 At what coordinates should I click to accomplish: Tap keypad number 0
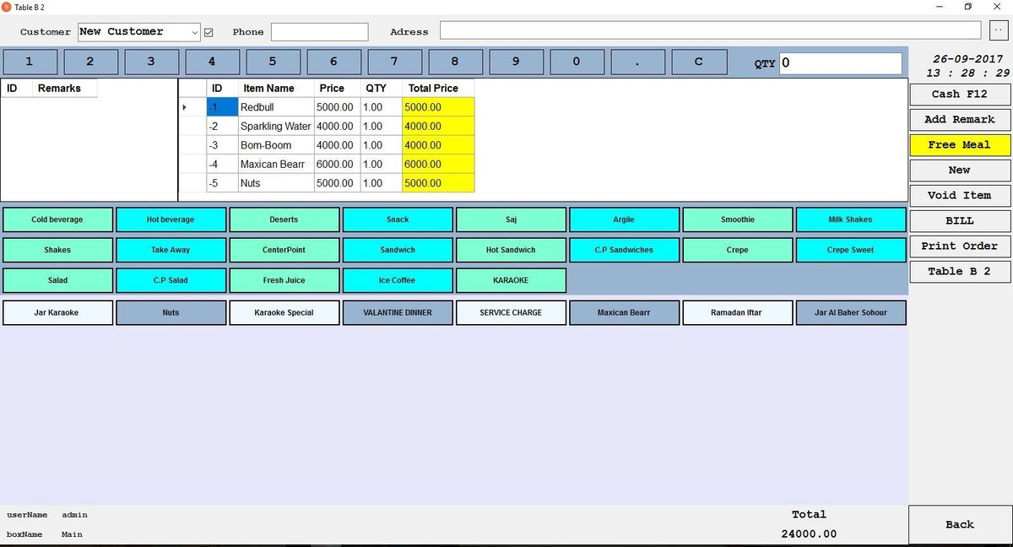click(x=577, y=62)
